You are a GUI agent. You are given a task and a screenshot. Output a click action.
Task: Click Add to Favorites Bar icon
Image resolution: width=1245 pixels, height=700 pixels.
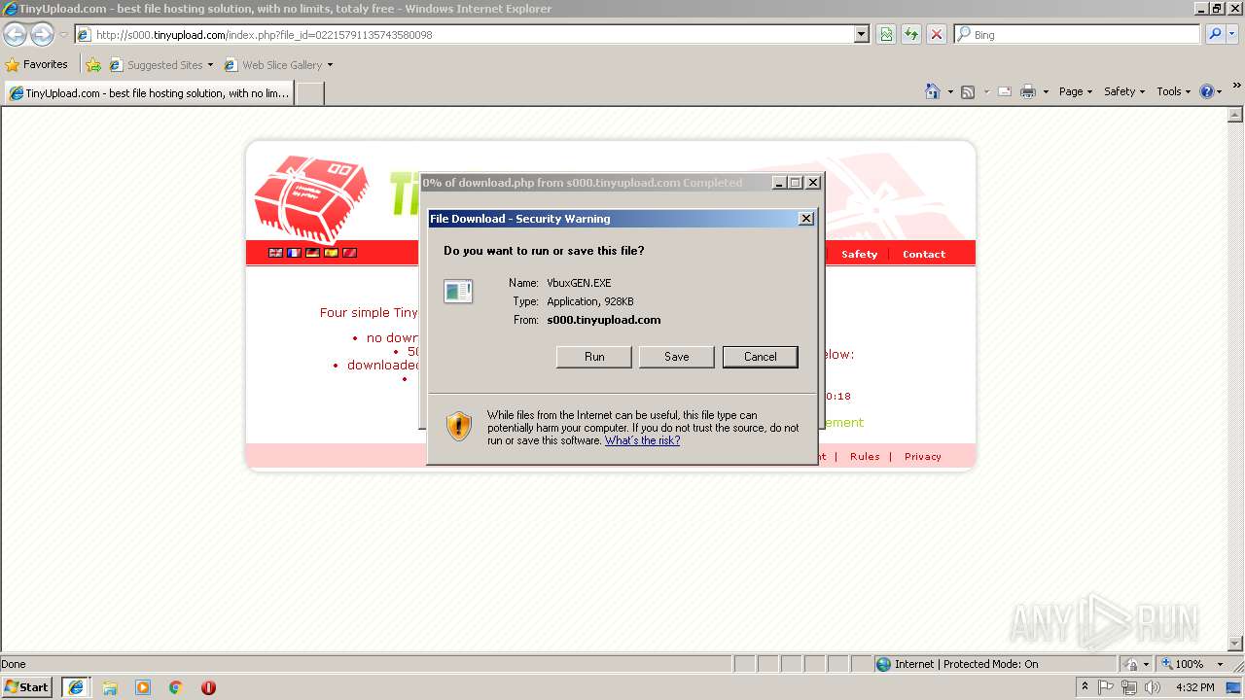click(93, 65)
